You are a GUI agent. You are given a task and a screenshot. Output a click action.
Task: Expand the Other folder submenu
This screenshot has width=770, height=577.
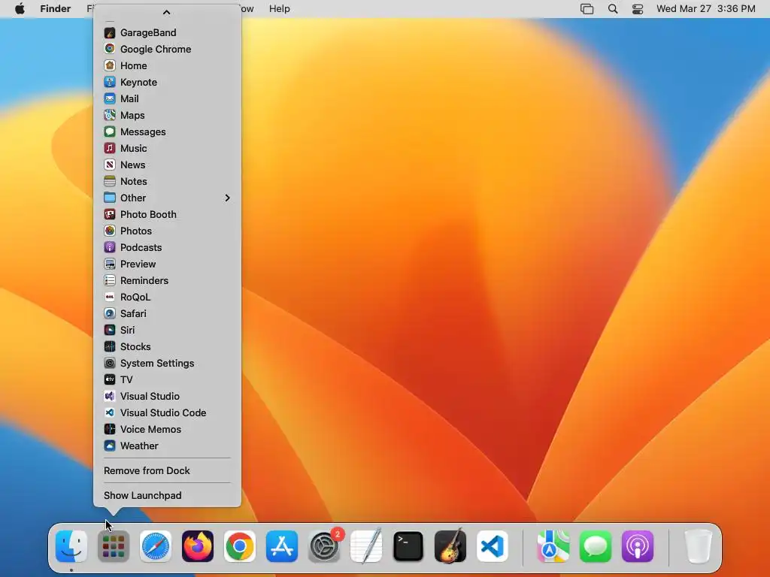167,198
